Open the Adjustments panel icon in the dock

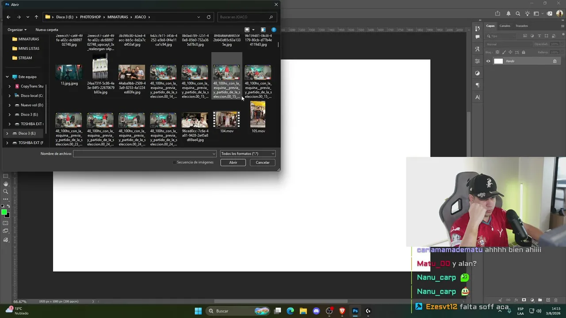click(478, 73)
